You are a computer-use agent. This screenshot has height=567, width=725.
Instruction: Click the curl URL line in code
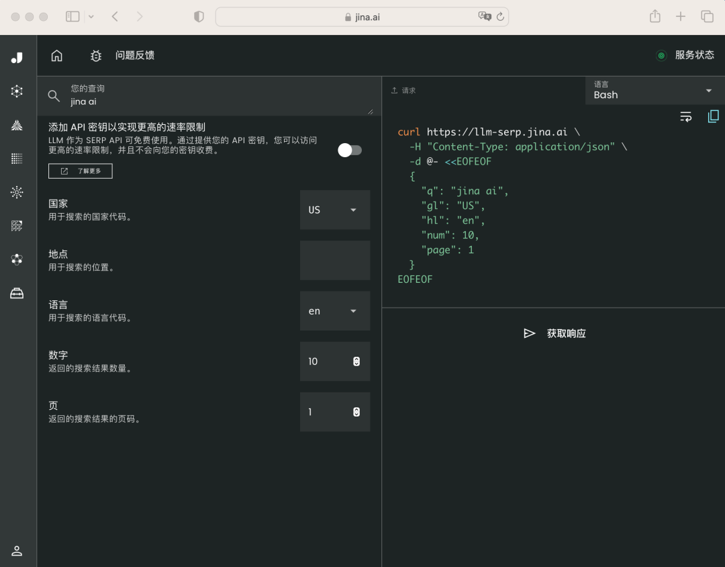pyautogui.click(x=489, y=132)
